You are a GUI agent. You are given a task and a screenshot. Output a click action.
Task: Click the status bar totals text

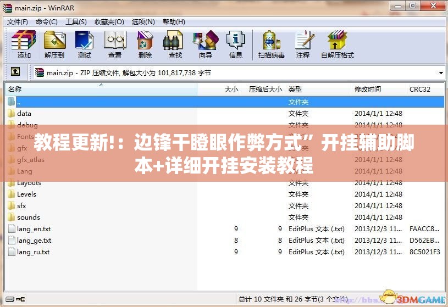coord(293,299)
